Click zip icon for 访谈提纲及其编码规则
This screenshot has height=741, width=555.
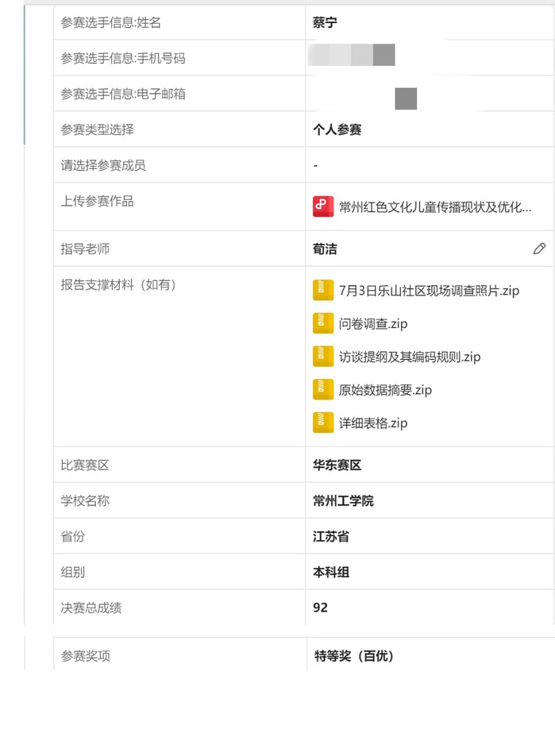click(323, 357)
